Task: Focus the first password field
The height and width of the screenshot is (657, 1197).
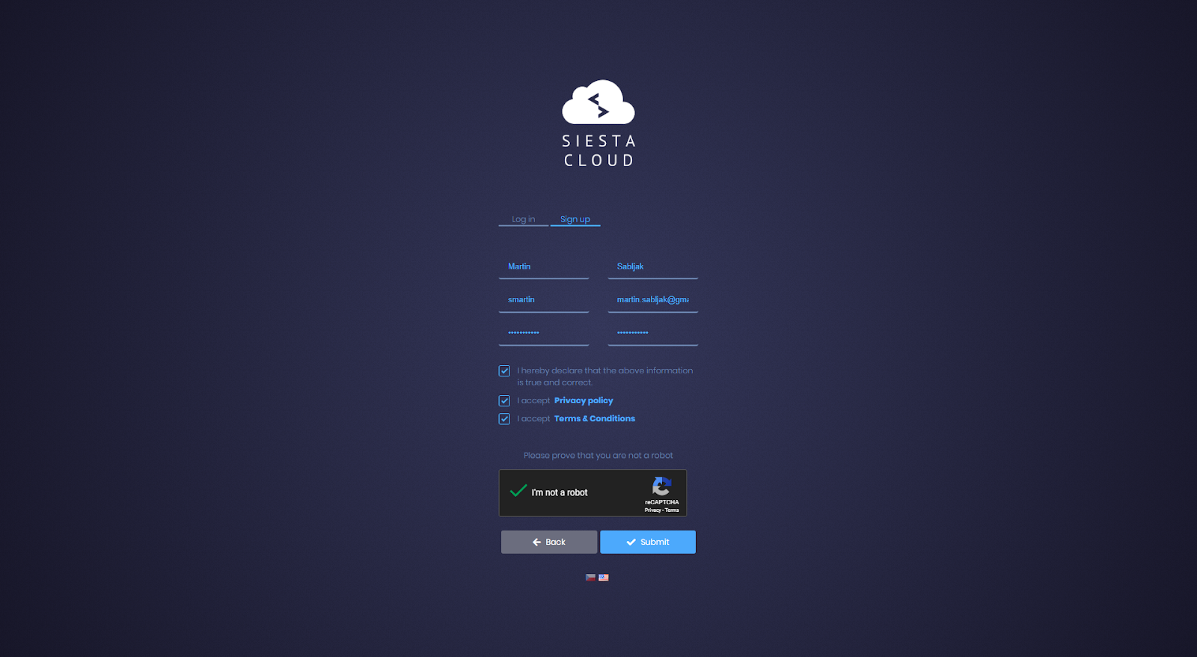Action: pyautogui.click(x=544, y=332)
